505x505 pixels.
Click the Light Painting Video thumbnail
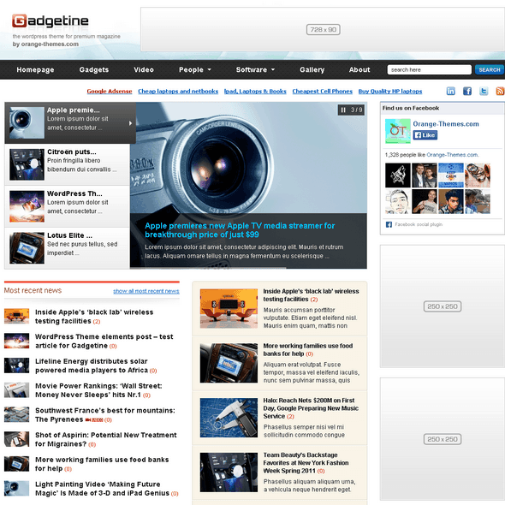pos(17,489)
